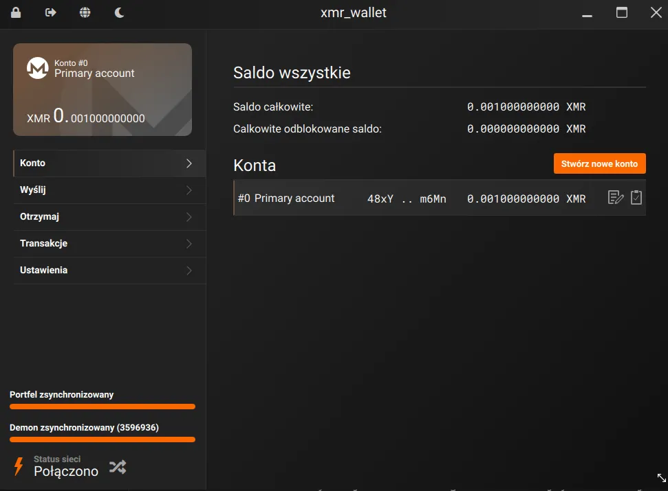
Task: Click the address 48xY .. m6Mn
Action: point(407,199)
